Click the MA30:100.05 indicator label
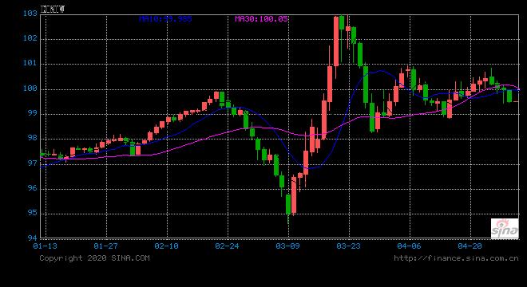Screen dimensions: 527x287 [x=261, y=19]
